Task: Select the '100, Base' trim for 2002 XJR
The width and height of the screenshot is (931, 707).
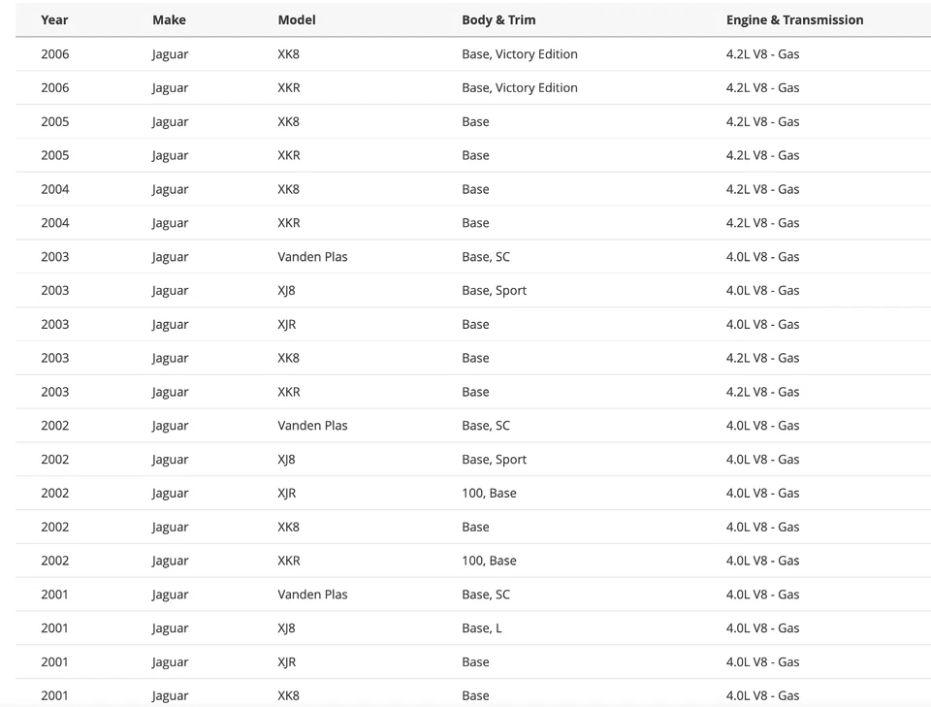Action: click(x=489, y=494)
